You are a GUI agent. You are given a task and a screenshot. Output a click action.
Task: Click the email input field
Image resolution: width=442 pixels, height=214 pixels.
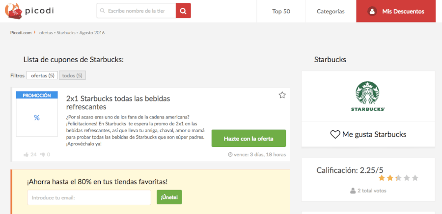[x=89, y=197]
